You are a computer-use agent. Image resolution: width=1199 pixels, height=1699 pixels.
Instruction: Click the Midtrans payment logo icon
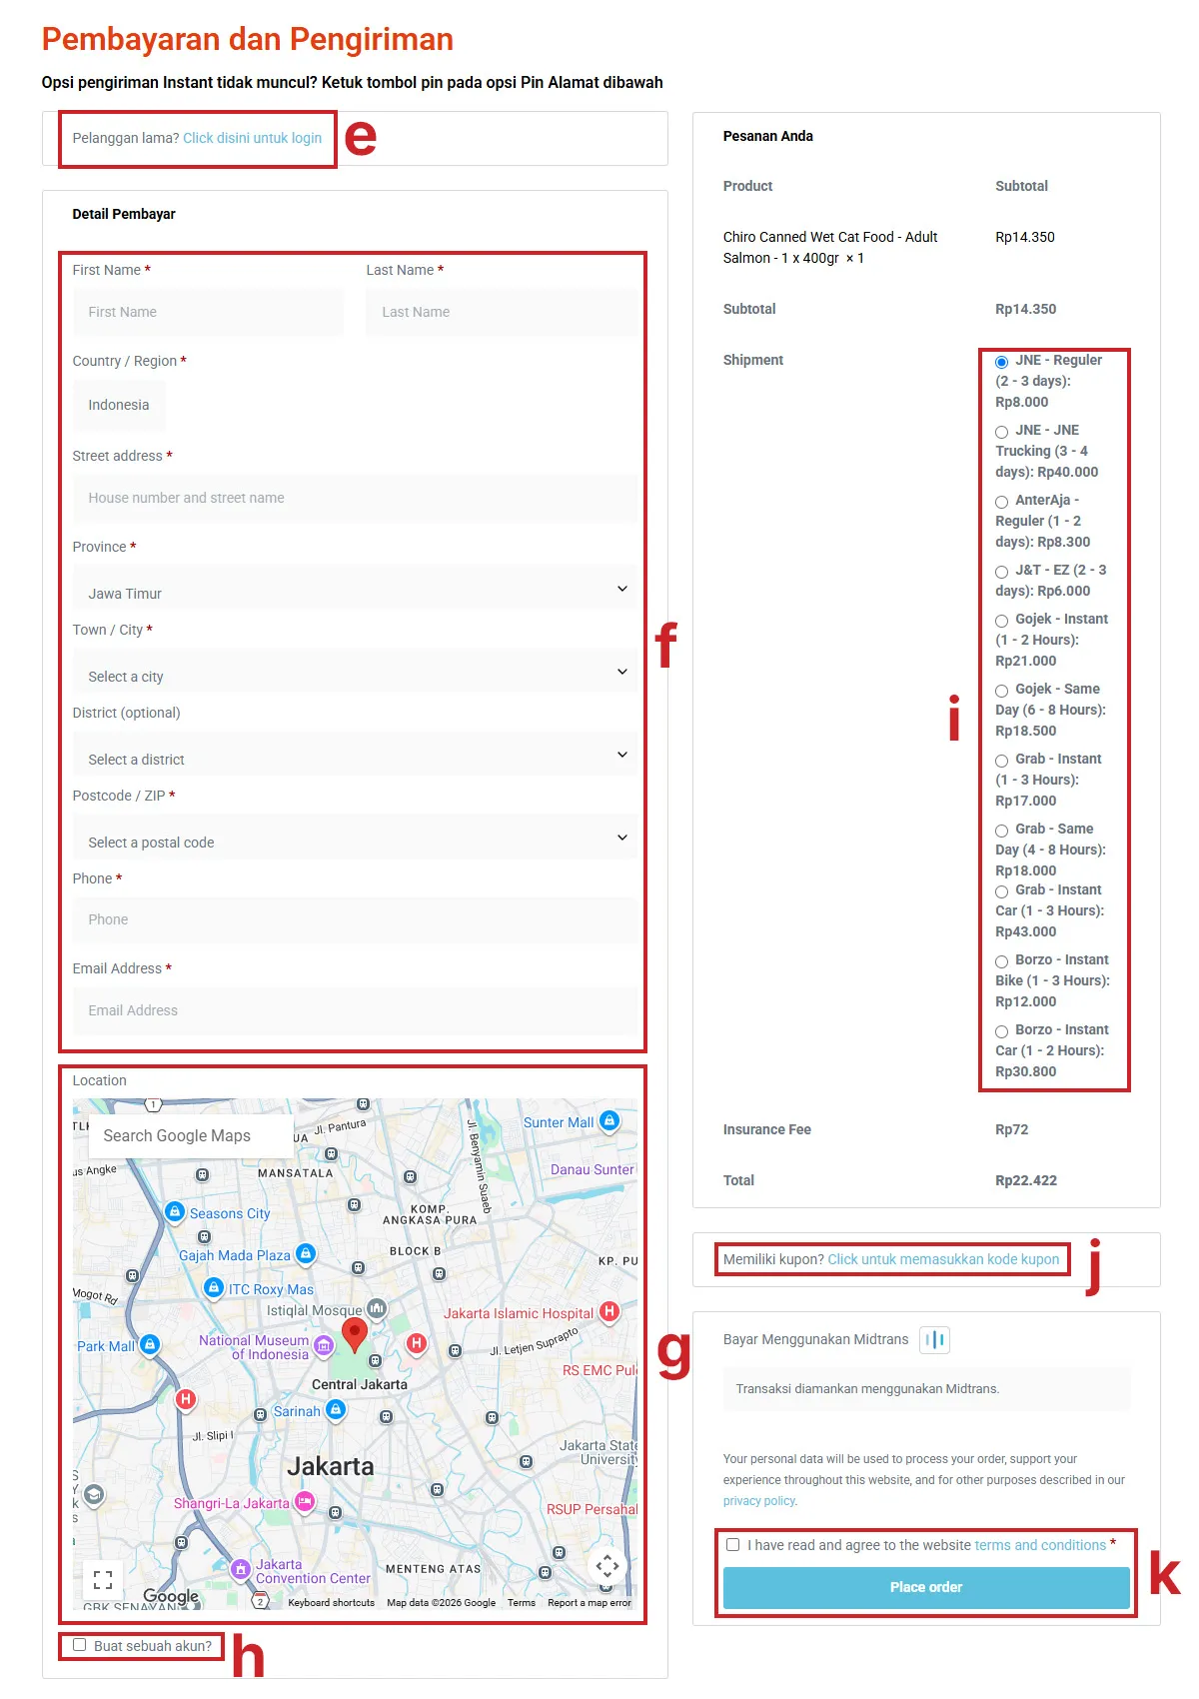pyautogui.click(x=935, y=1339)
